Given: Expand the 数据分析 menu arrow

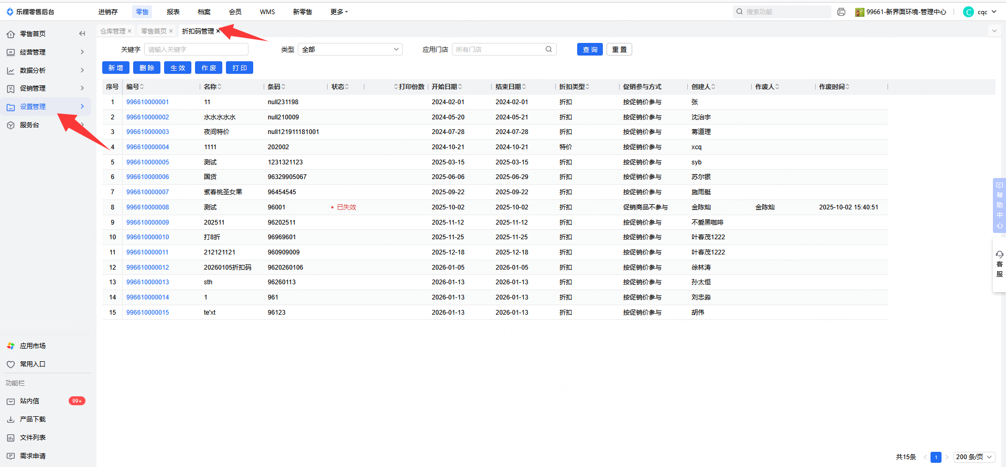Looking at the screenshot, I should pos(82,70).
